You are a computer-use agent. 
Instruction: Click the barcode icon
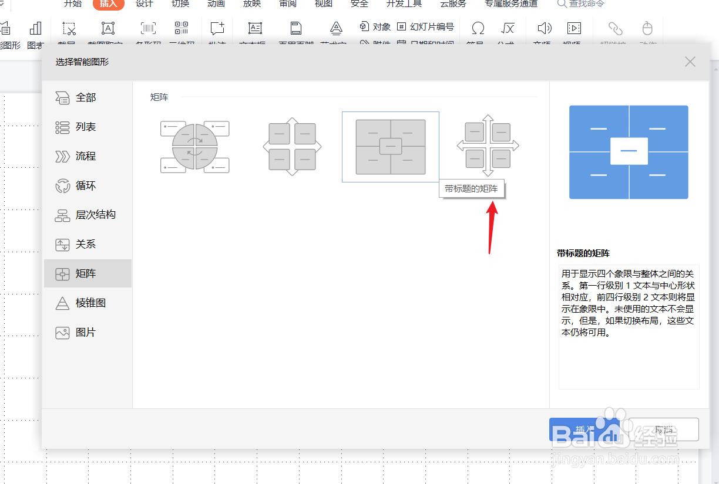coord(148,28)
